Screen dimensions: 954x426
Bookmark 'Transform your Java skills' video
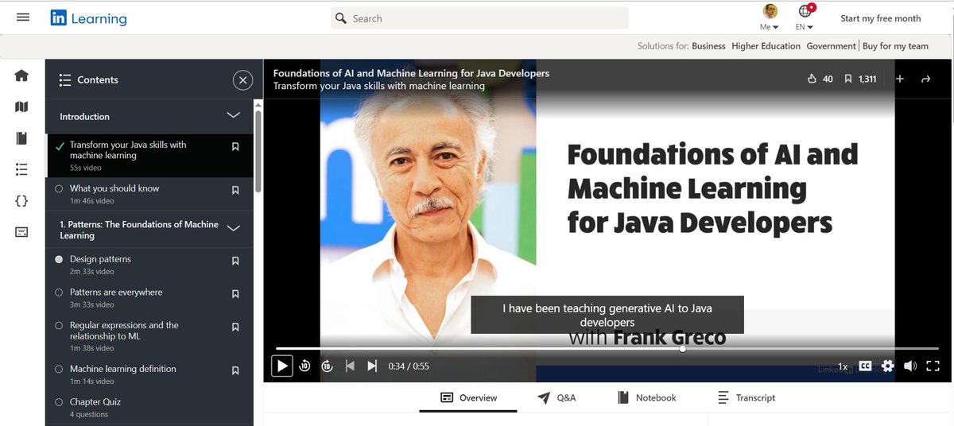pos(235,146)
